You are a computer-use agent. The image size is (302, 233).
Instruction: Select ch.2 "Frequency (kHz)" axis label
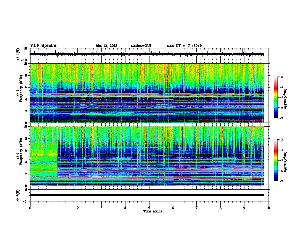(21, 152)
